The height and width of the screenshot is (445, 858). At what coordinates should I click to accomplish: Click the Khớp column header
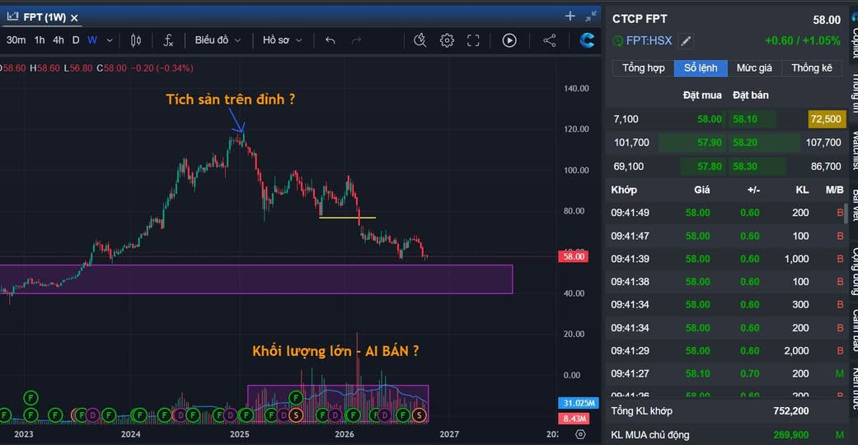pyautogui.click(x=624, y=190)
